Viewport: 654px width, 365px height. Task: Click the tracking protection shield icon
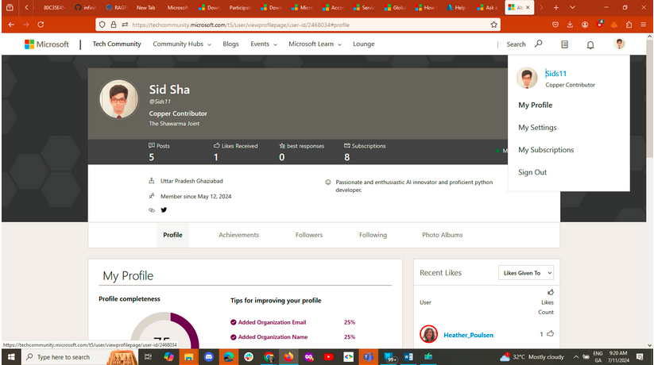point(103,25)
